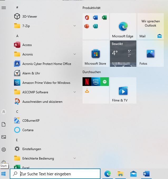Open the Microsoft Edge tile
The image size is (168, 179).
[123, 26]
